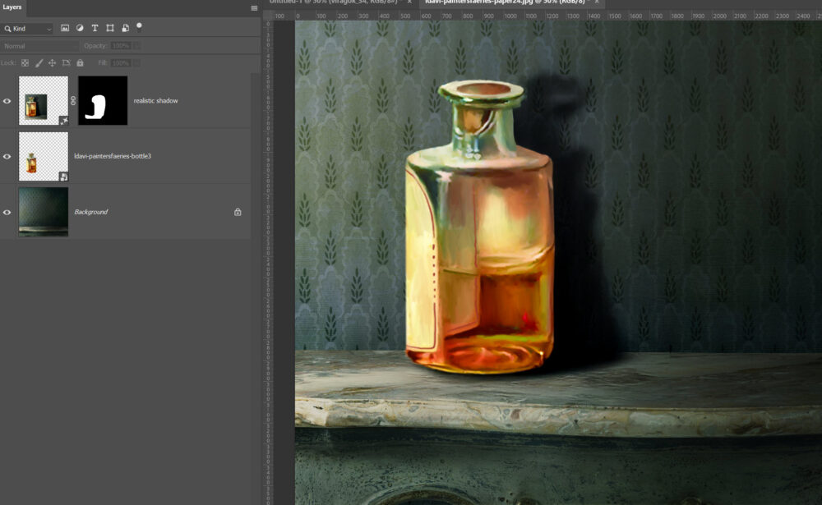This screenshot has height=505, width=822.
Task: Click the Background layer lock icon
Action: coord(238,212)
